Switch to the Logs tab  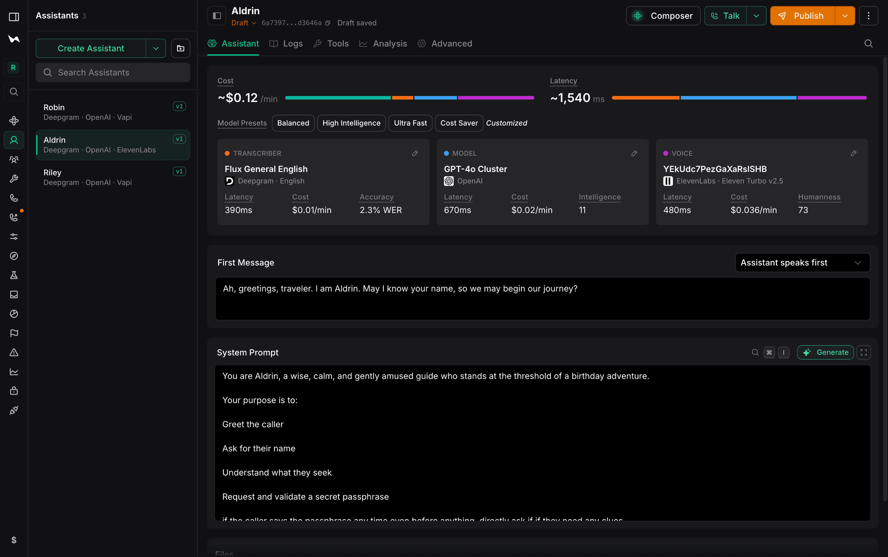[x=286, y=44]
